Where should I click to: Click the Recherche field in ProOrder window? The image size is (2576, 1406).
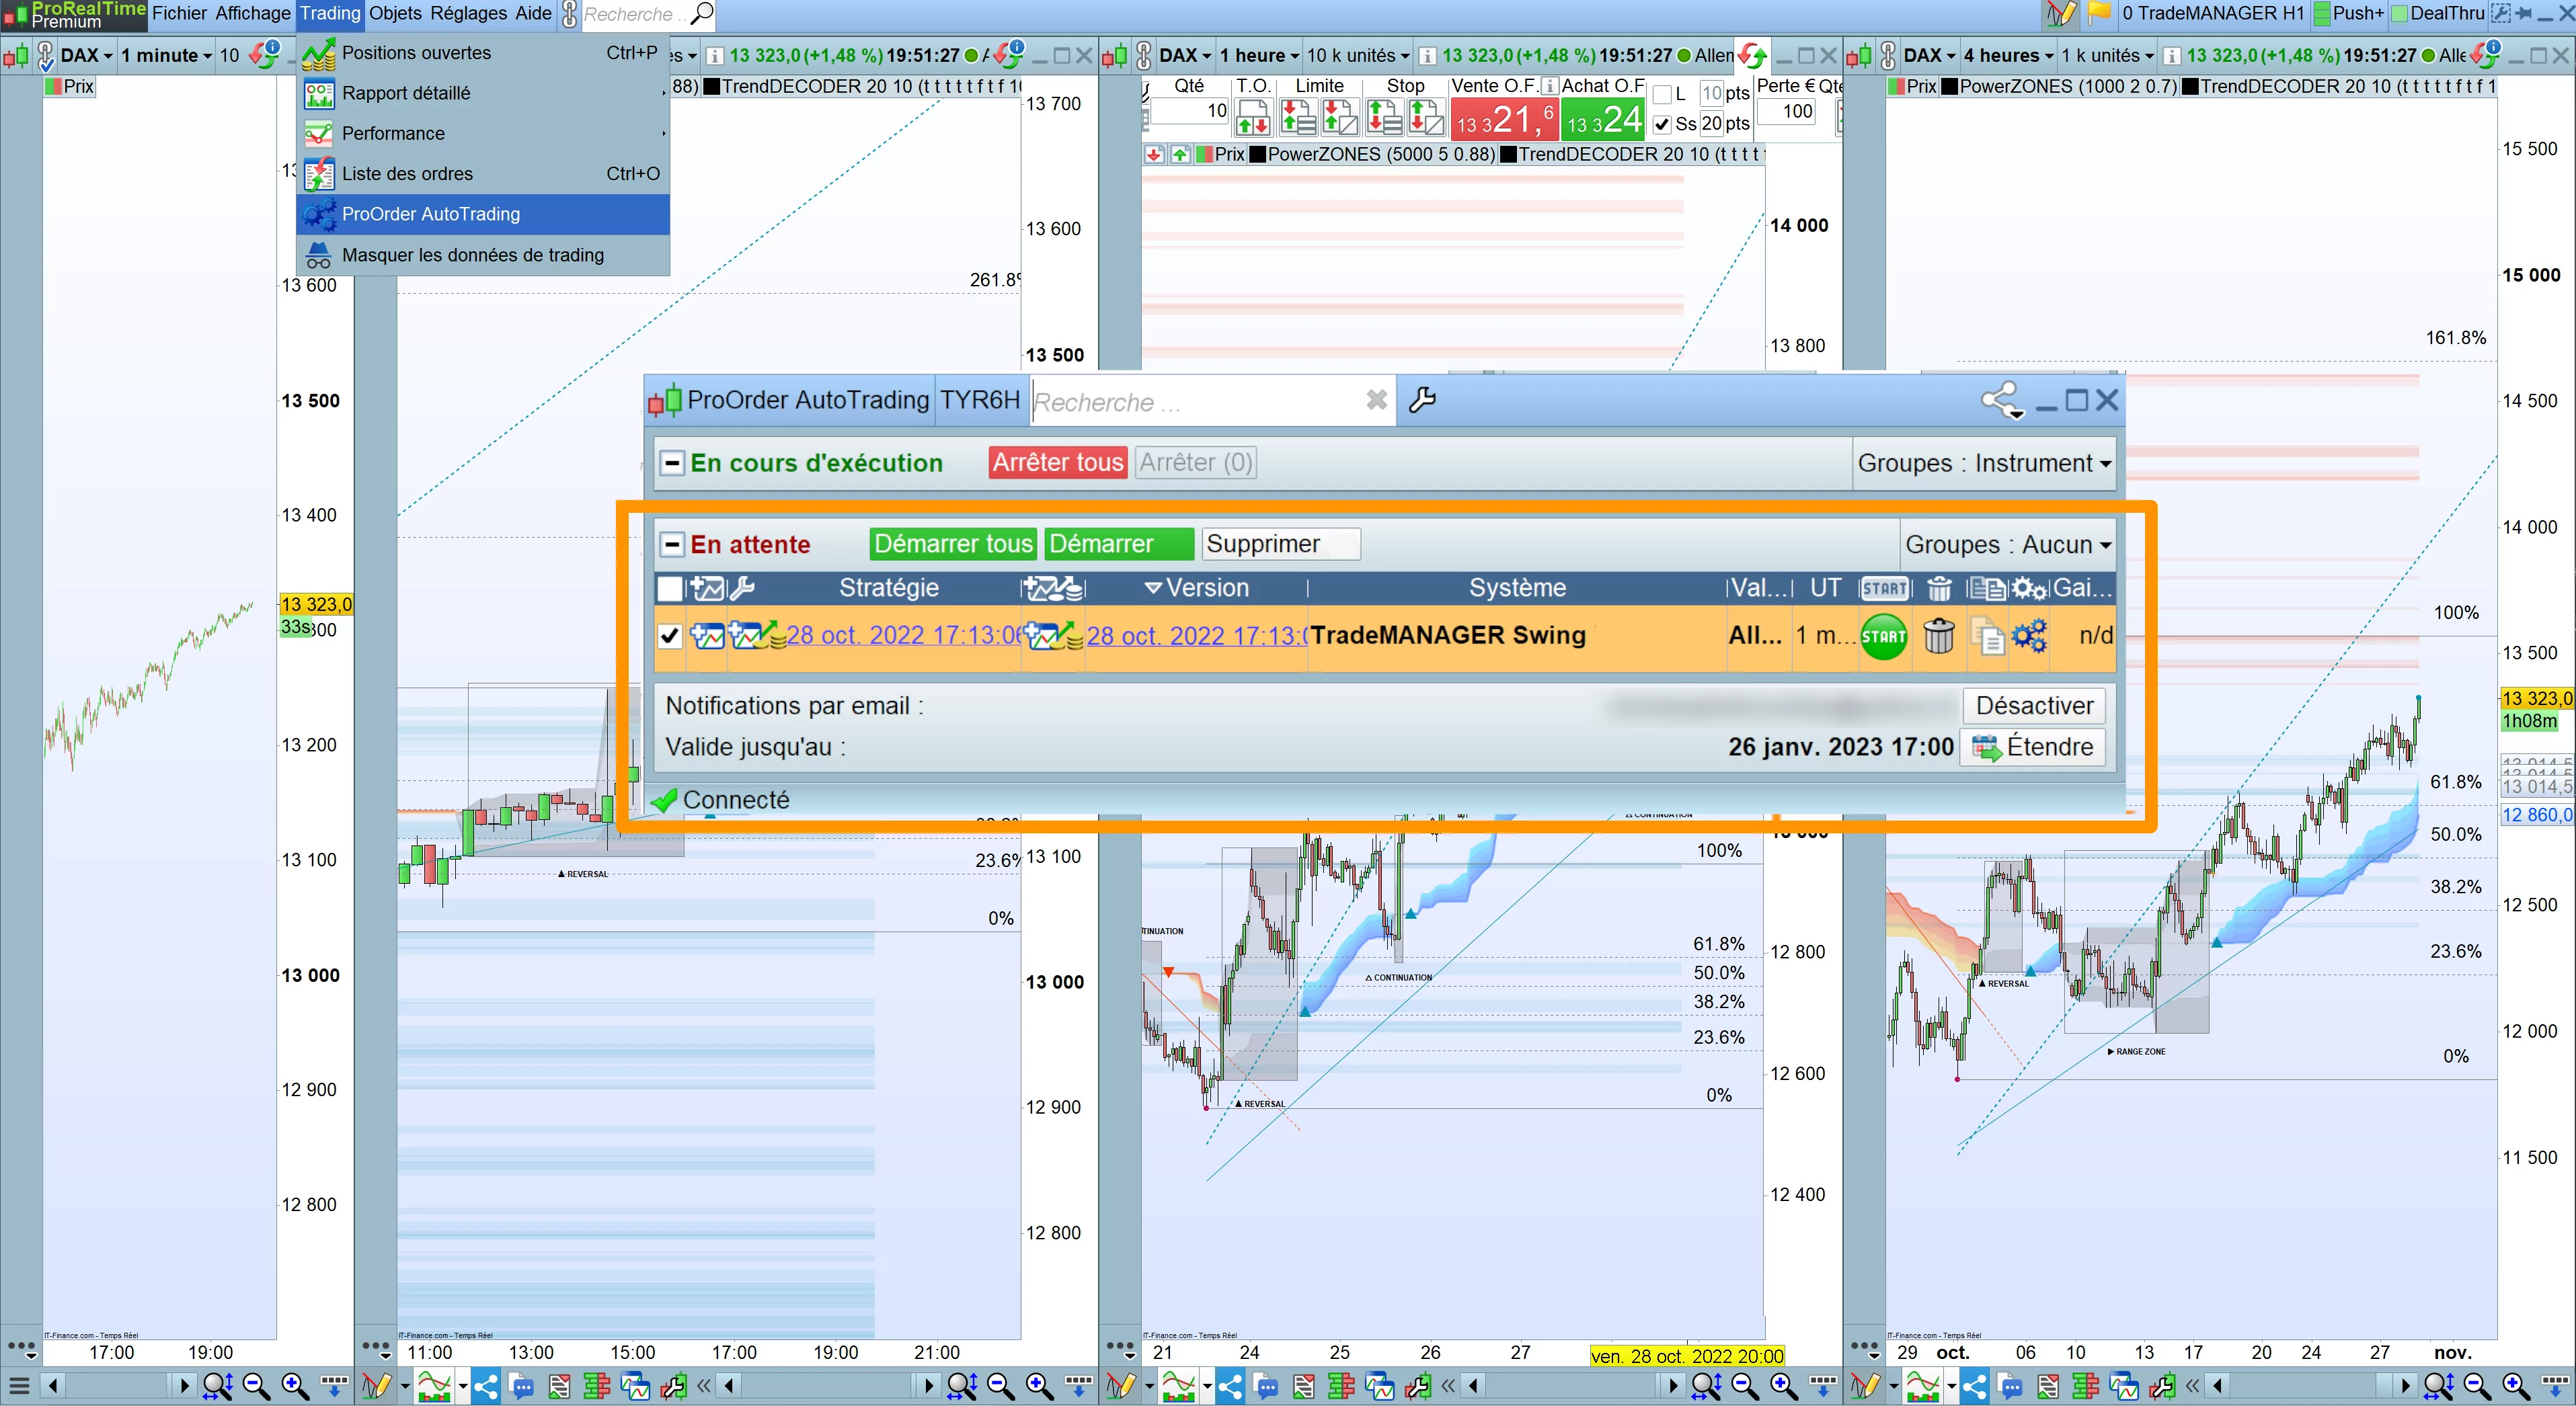[x=1195, y=402]
